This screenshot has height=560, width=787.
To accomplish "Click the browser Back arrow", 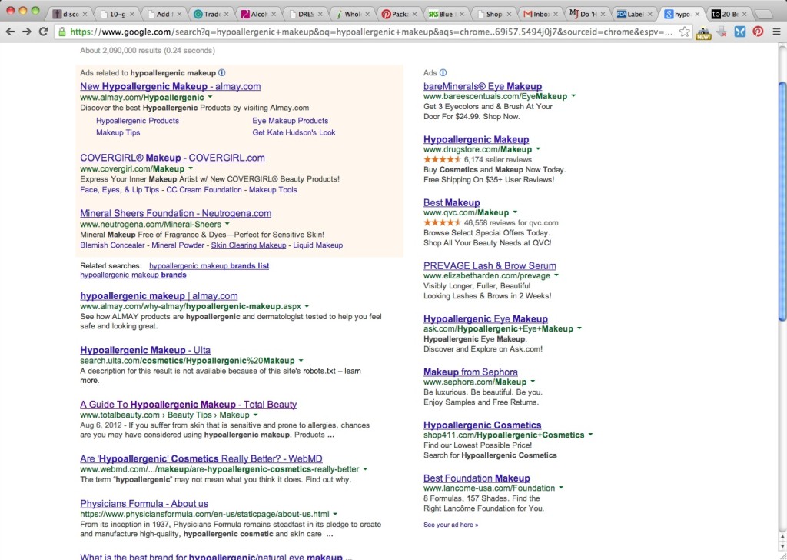I will click(x=10, y=32).
